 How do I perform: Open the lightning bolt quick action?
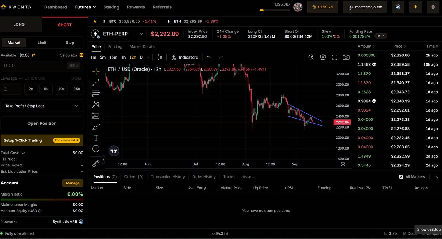pyautogui.click(x=416, y=7)
